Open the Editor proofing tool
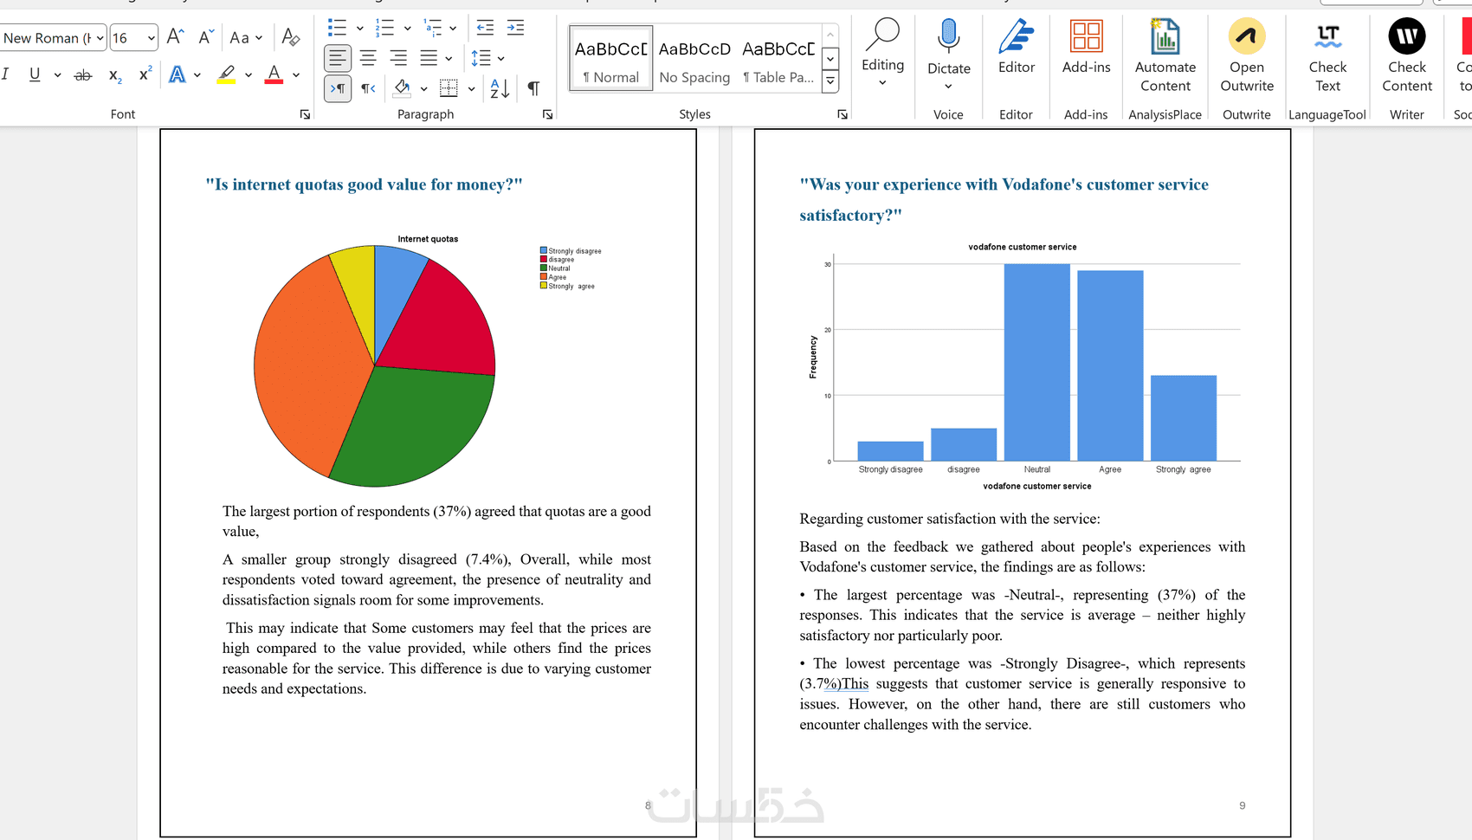Image resolution: width=1472 pixels, height=840 pixels. tap(1017, 48)
